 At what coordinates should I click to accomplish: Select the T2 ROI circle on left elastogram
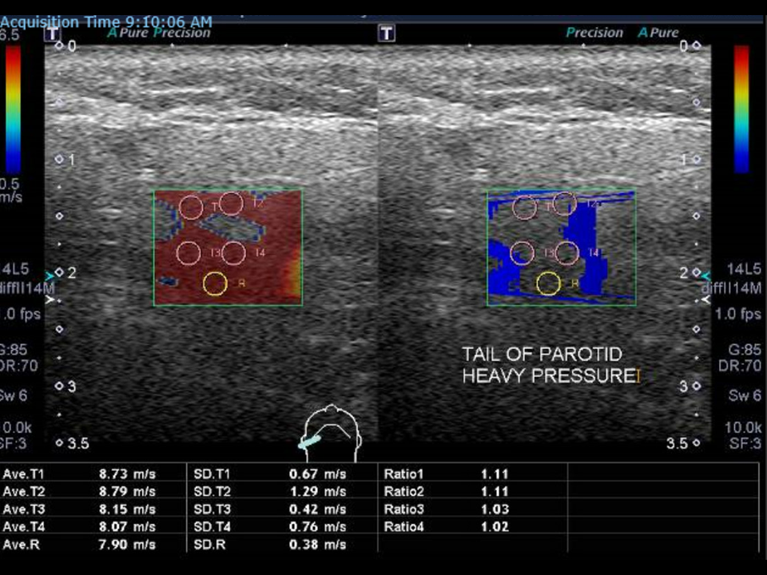pos(231,204)
